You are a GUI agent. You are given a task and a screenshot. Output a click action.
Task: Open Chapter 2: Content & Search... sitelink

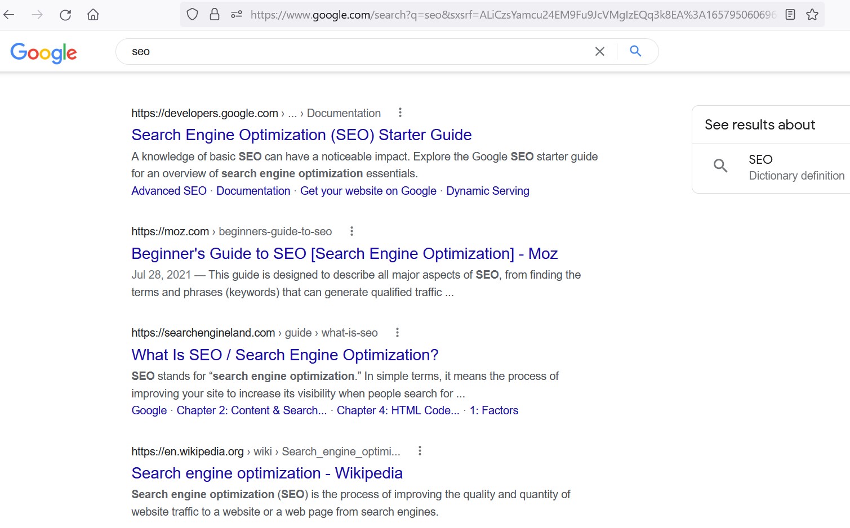pos(252,410)
